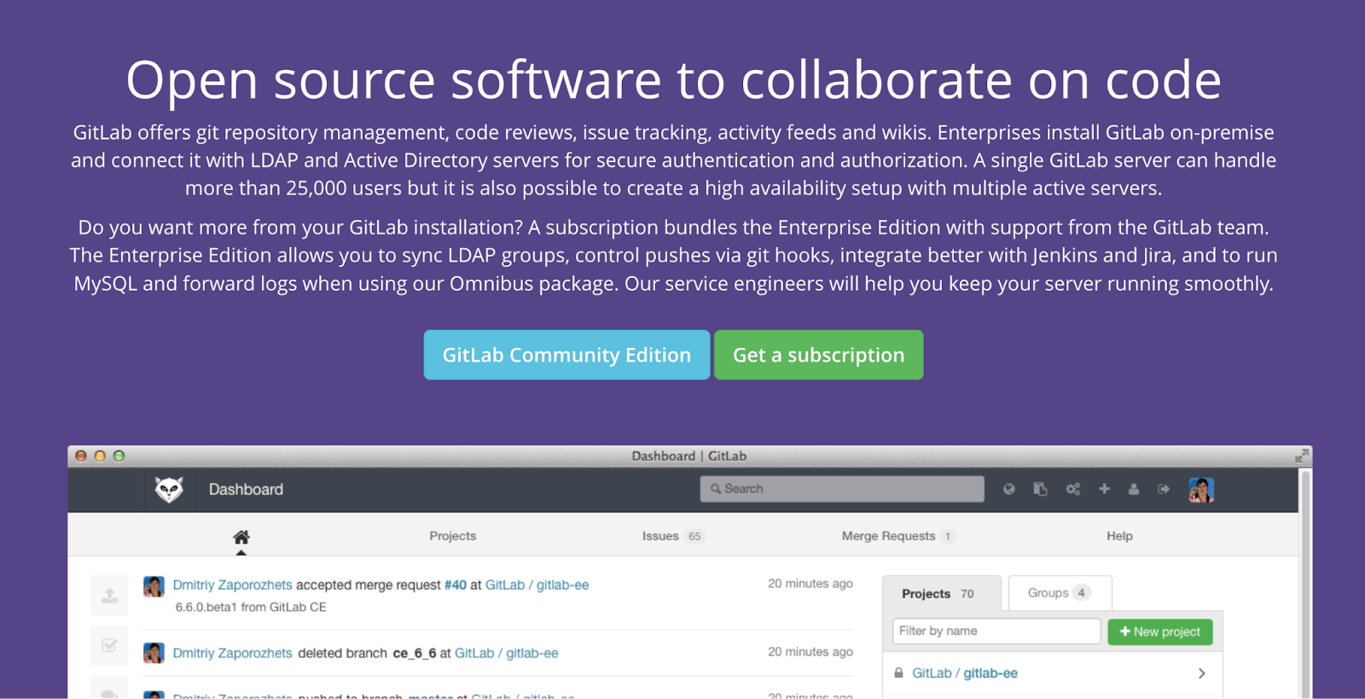
Task: Open profile person icon in navbar
Action: coord(1134,489)
